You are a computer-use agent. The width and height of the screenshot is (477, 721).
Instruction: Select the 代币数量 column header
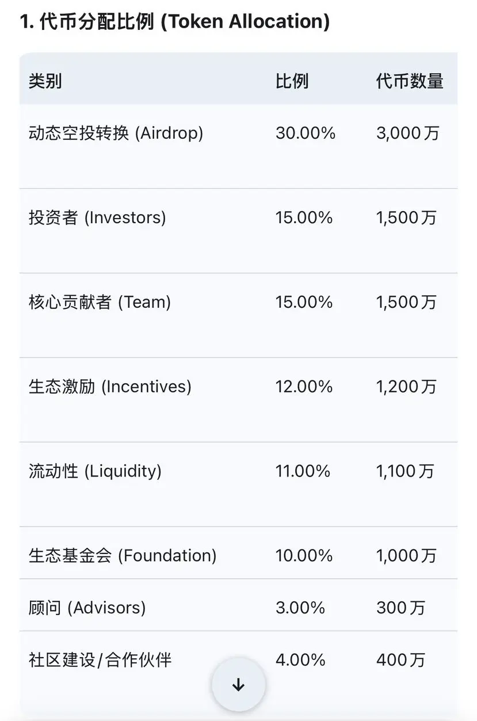pos(410,81)
